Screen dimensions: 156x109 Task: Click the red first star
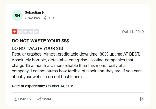[x=15, y=32]
